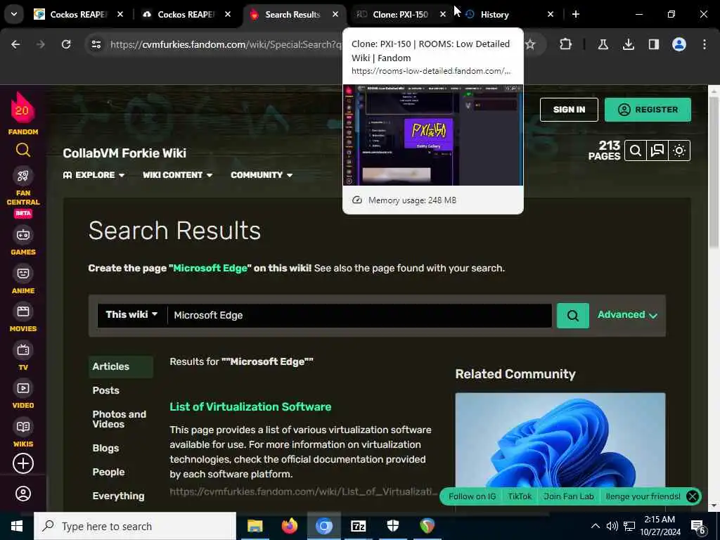View site information icon in address bar

96,44
